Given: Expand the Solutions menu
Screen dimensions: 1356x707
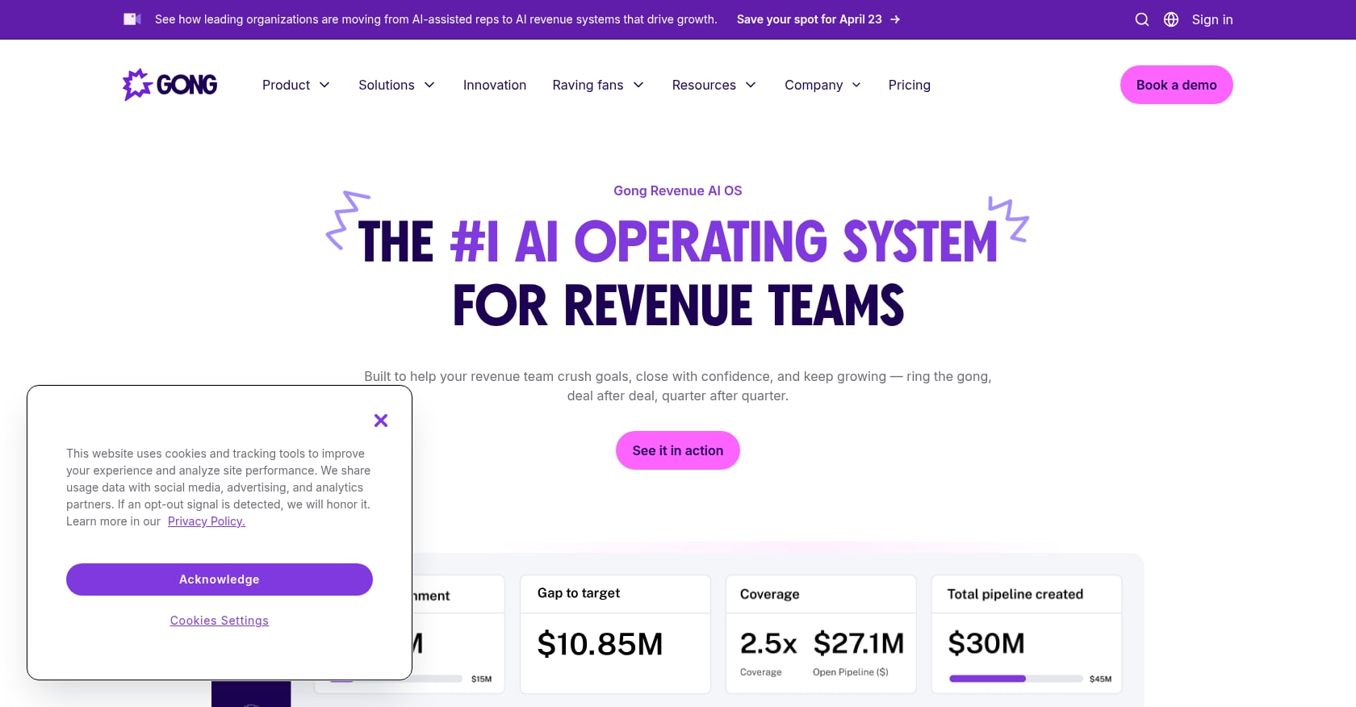Looking at the screenshot, I should [x=397, y=85].
